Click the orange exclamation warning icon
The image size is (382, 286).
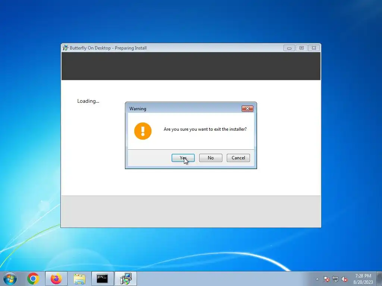143,131
